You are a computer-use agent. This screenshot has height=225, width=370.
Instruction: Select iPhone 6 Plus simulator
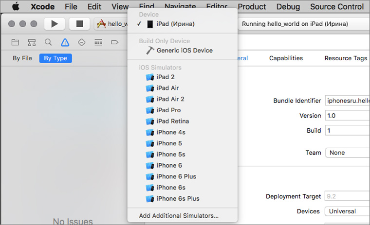tap(183, 177)
